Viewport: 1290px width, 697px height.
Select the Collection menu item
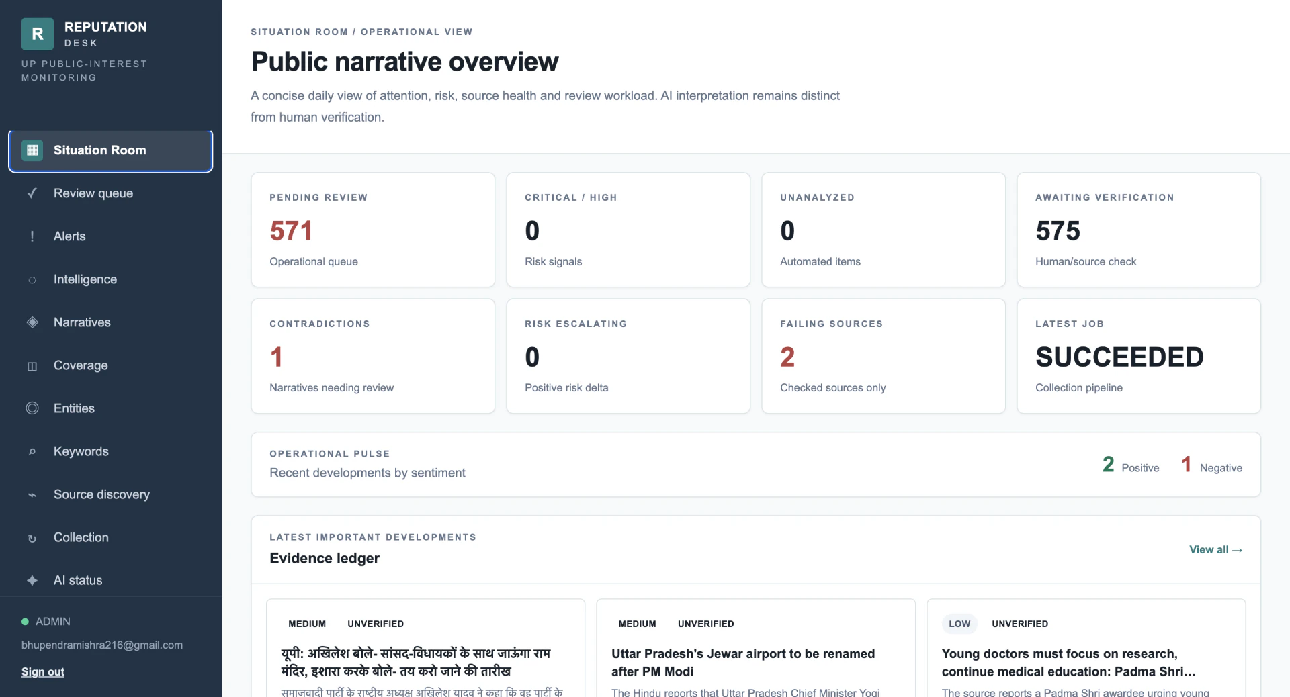pyautogui.click(x=111, y=537)
